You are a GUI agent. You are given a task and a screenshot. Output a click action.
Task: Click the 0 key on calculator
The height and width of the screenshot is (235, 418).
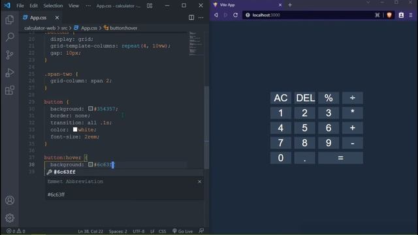(280, 158)
